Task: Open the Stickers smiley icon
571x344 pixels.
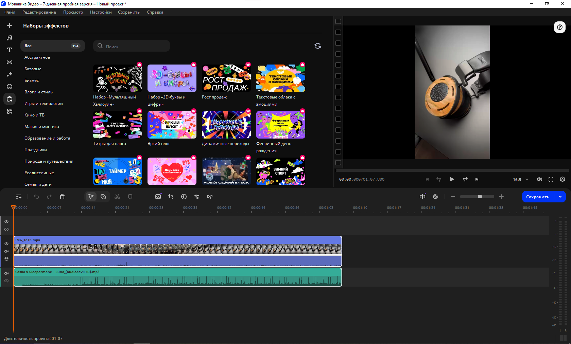Action: point(10,87)
